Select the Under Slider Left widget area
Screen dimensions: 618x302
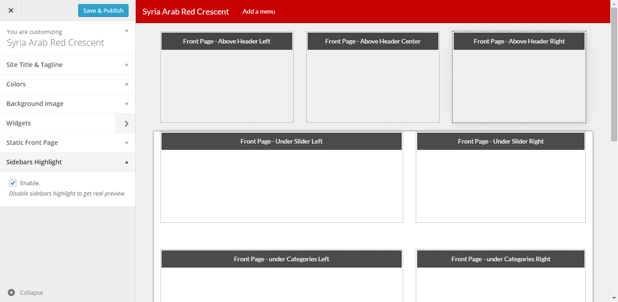(281, 177)
